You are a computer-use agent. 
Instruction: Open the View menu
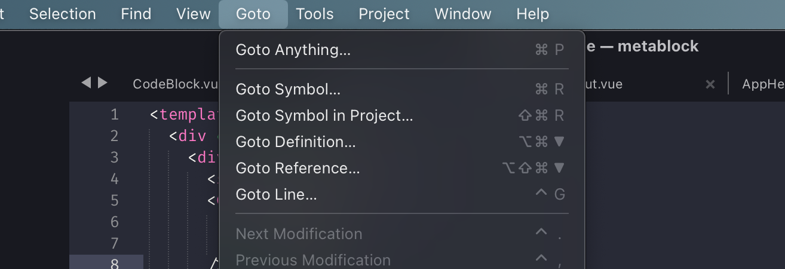point(194,14)
